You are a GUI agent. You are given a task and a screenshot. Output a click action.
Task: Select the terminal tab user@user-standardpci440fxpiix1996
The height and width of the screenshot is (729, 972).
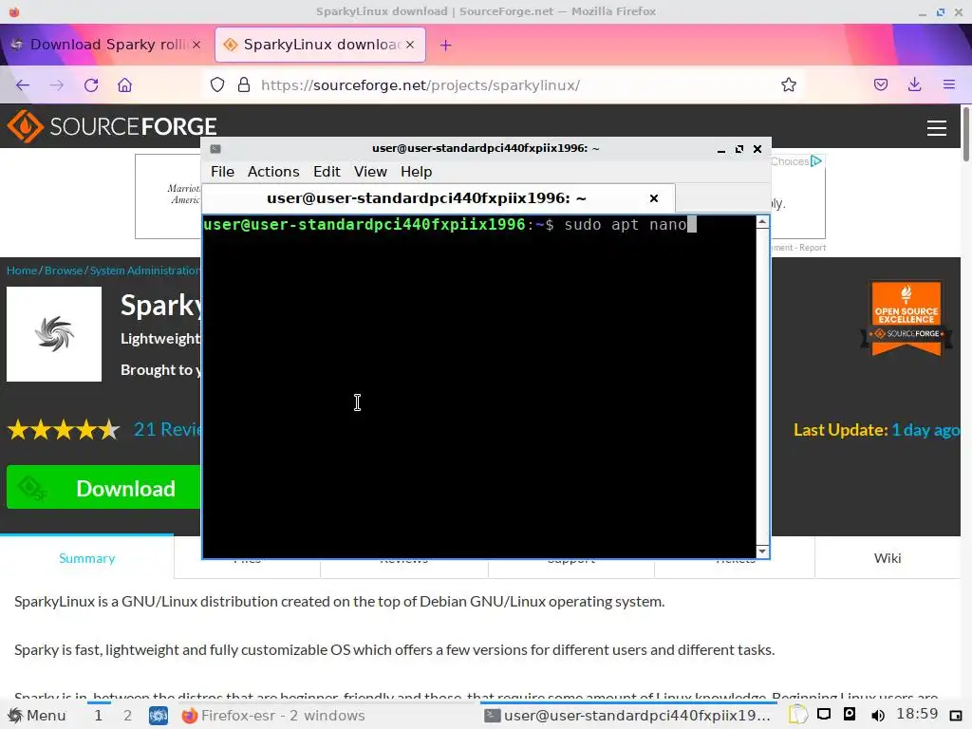[439, 198]
